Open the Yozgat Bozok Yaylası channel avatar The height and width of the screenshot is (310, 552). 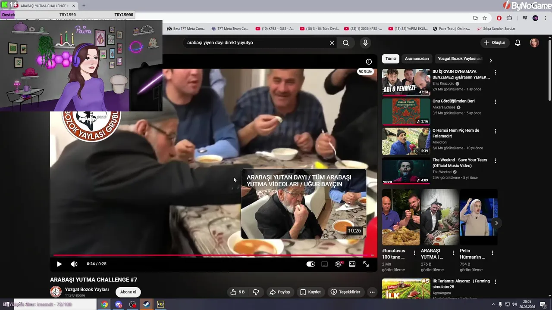pos(56,292)
